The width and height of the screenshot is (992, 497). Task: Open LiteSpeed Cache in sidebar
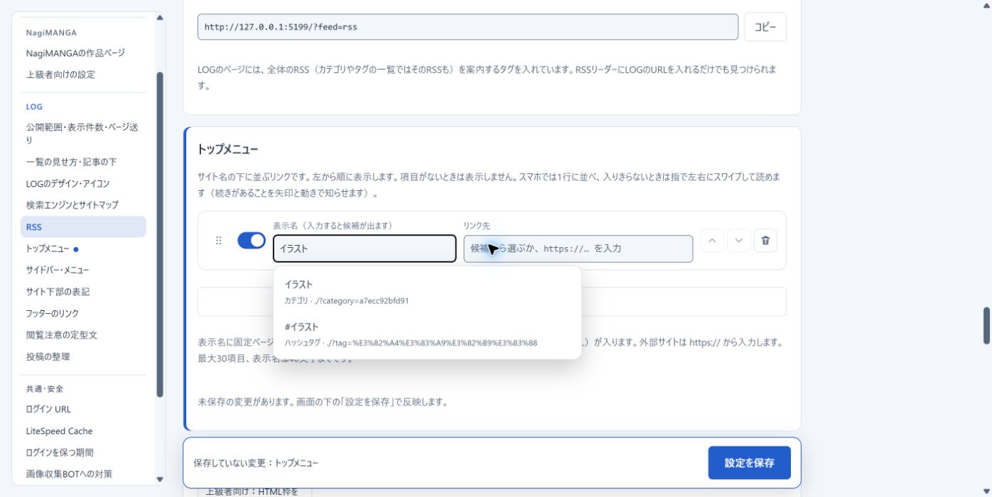point(83,431)
